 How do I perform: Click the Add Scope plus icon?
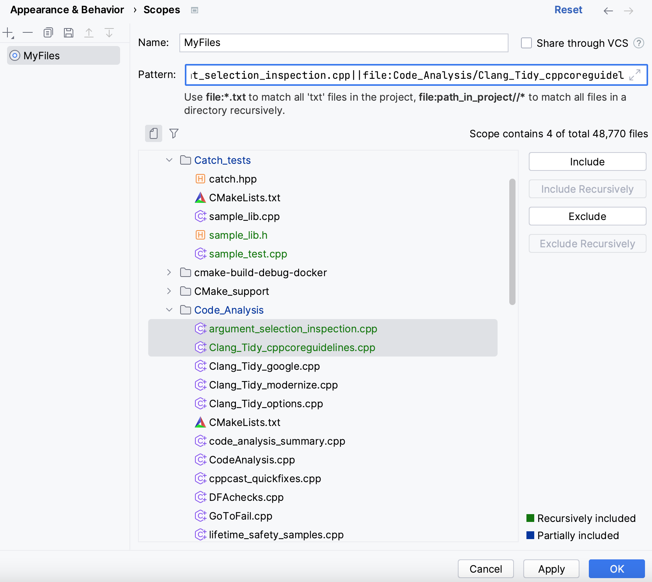click(8, 33)
